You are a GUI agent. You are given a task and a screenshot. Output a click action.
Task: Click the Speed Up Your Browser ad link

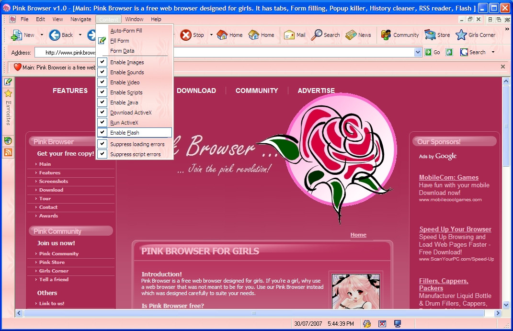[456, 229]
